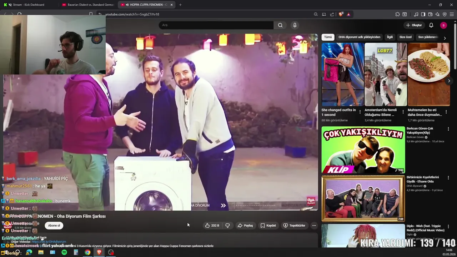Toggle the browser sidebar panel icon
The width and height of the screenshot is (457, 257).
click(x=423, y=14)
